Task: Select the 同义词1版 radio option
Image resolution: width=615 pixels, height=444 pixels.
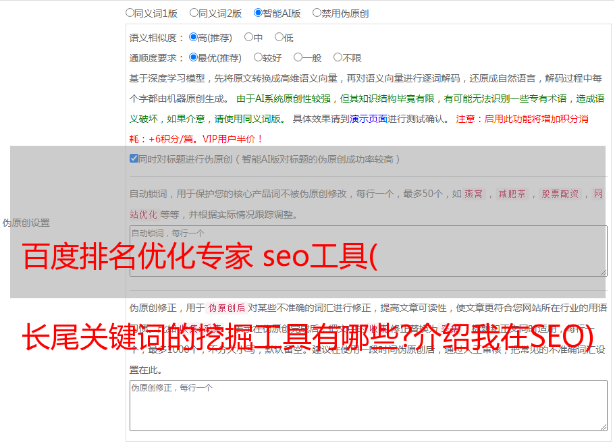Action: click(130, 13)
